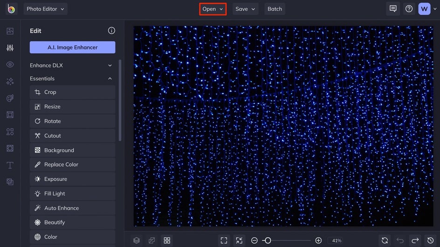Click the Layers icon in bottom bar
The image size is (440, 247).
pos(137,240)
